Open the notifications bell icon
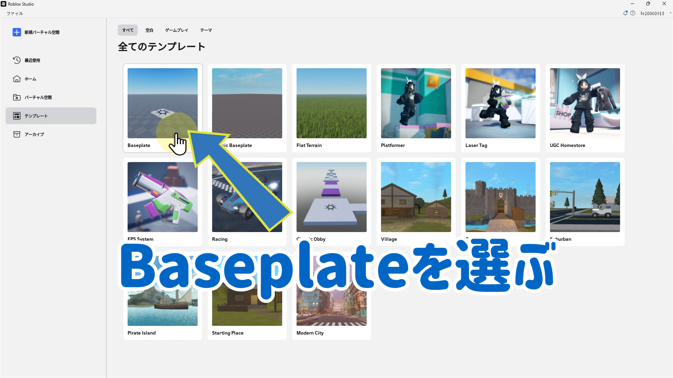 625,13
